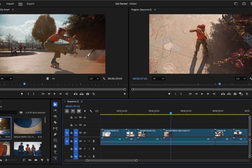Image resolution: width=252 pixels, height=168 pixels.
Task: Mute audio track A1
Action: (x=85, y=141)
